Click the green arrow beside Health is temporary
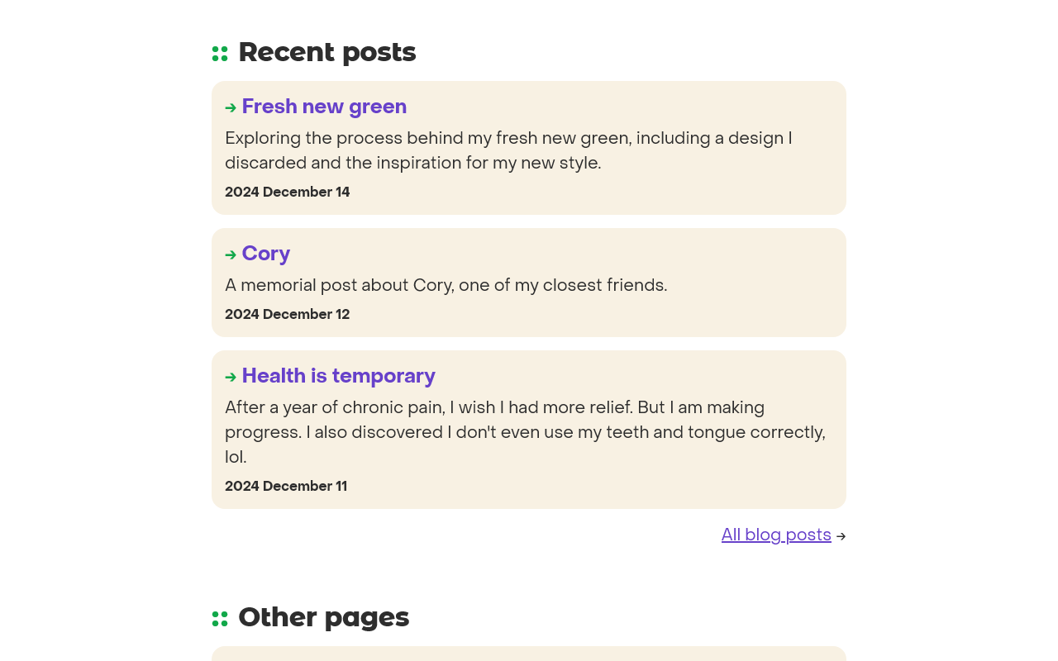The width and height of the screenshot is (1058, 661). coord(231,377)
